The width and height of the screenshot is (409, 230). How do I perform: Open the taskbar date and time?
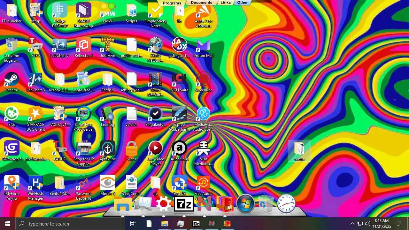(382, 224)
